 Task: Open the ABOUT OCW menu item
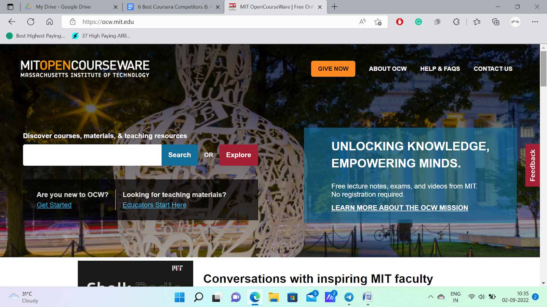(388, 69)
